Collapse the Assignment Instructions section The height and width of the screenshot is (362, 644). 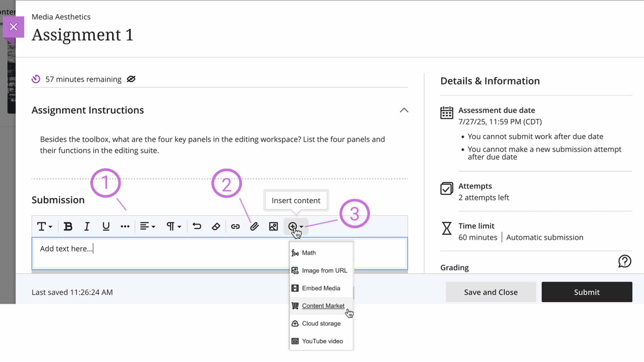tap(404, 110)
